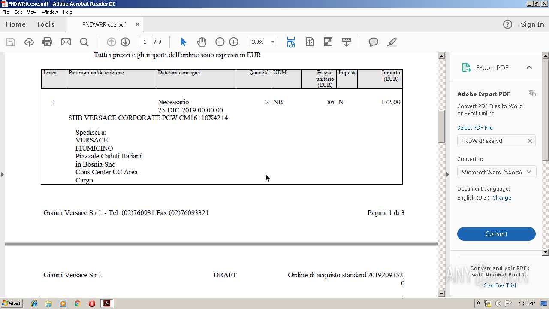Choose the Selection arrow tool
This screenshot has height=309, width=549.
[184, 42]
